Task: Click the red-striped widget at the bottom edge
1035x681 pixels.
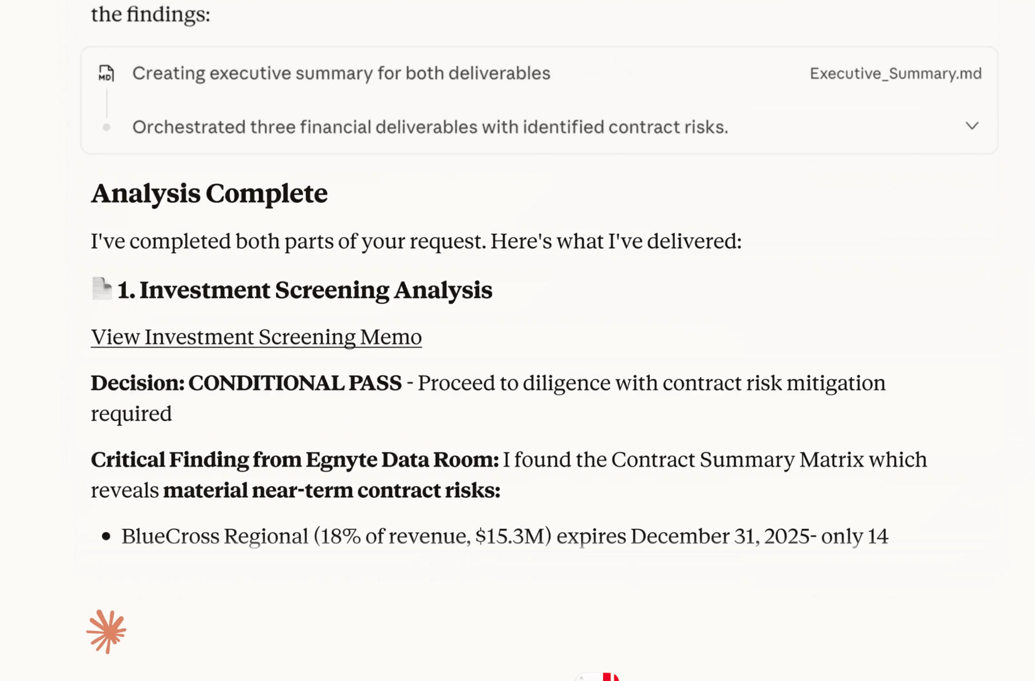Action: click(x=610, y=677)
